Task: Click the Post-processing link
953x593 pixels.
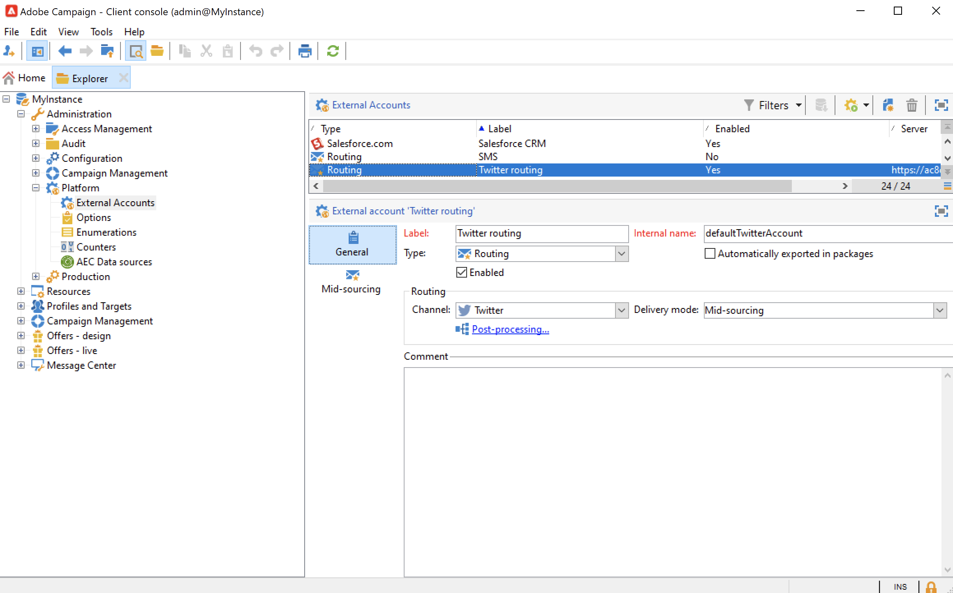Action: (x=510, y=329)
